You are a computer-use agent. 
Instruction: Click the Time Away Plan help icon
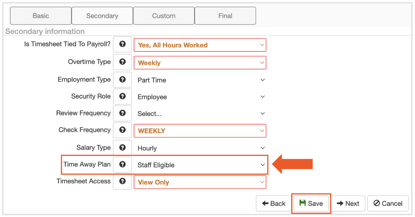[x=122, y=164]
